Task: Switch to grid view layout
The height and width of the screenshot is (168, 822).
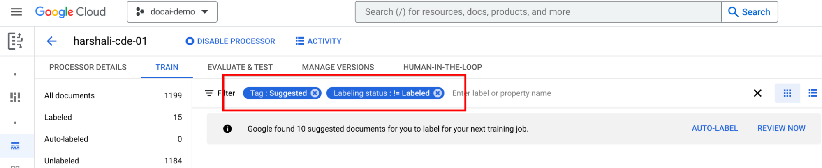Action: (787, 93)
